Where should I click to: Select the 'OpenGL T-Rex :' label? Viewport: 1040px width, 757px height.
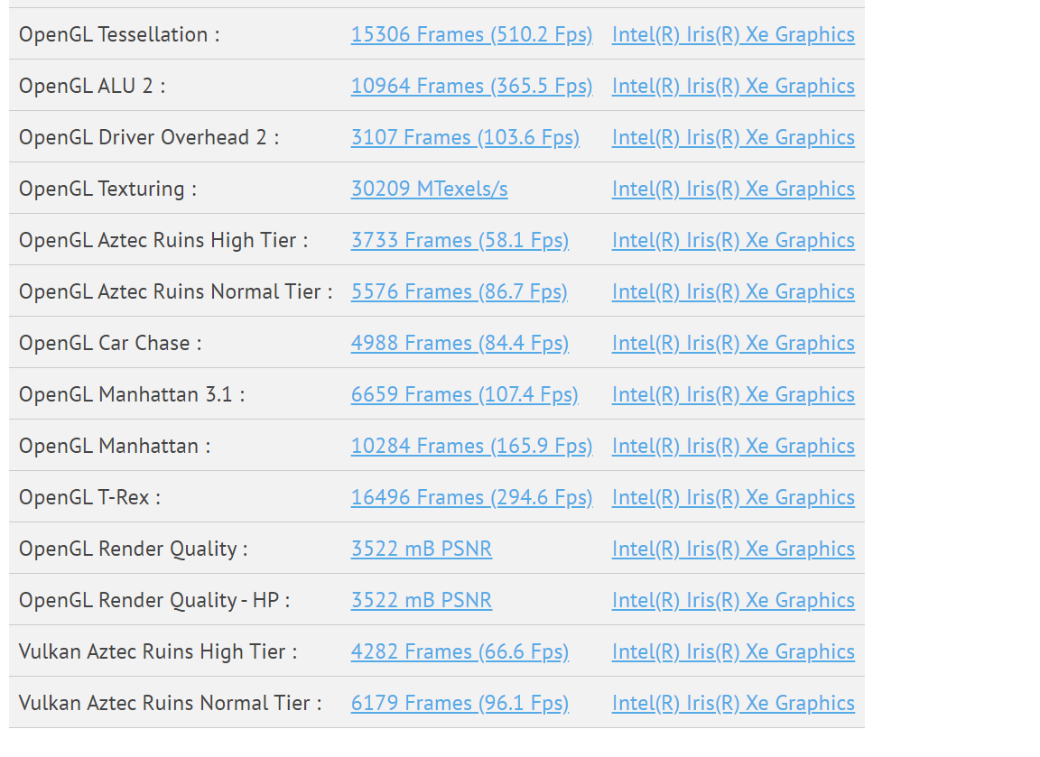[89, 497]
